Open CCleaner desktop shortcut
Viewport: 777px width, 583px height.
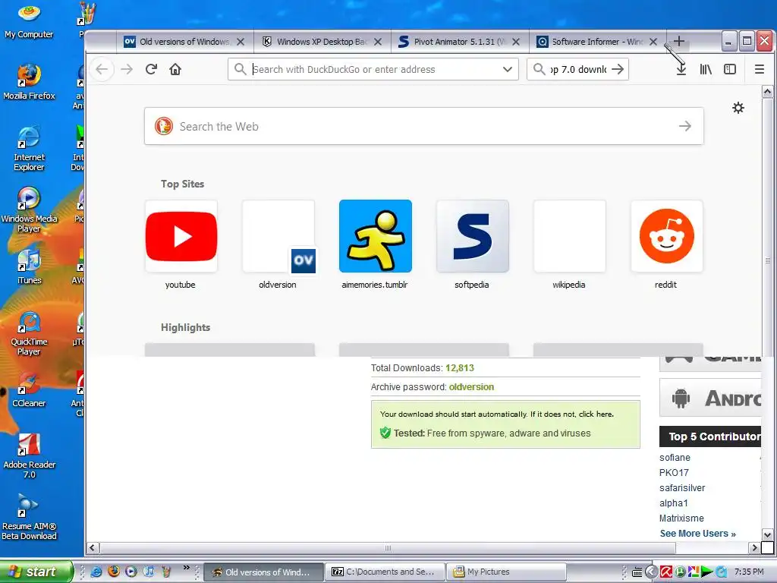[29, 389]
